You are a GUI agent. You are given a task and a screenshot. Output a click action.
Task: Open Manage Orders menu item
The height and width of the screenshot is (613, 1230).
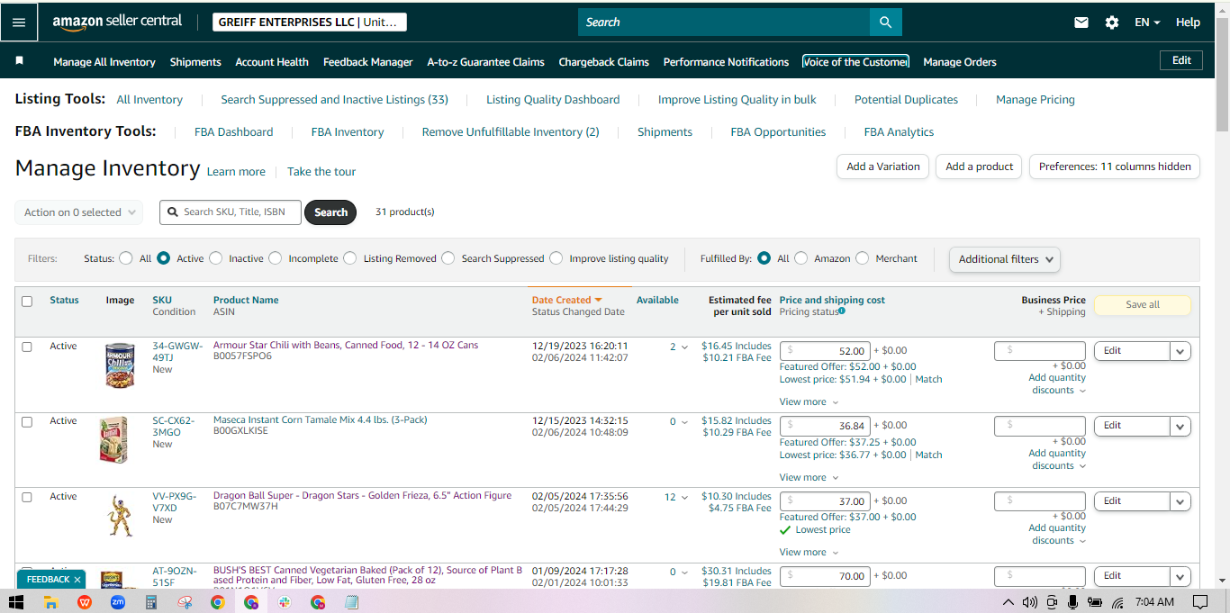(x=960, y=62)
